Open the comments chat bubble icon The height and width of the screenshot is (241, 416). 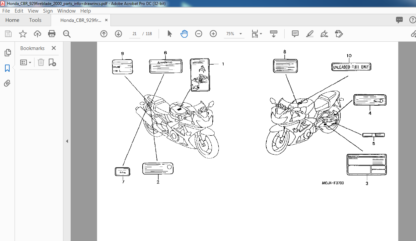399,20
